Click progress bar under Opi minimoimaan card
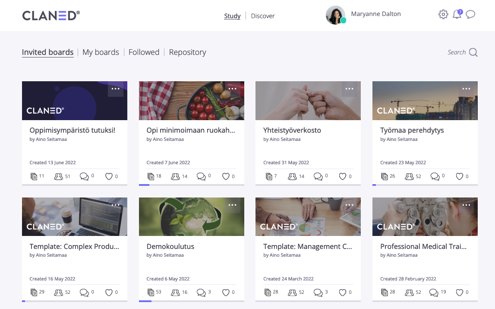 point(192,185)
